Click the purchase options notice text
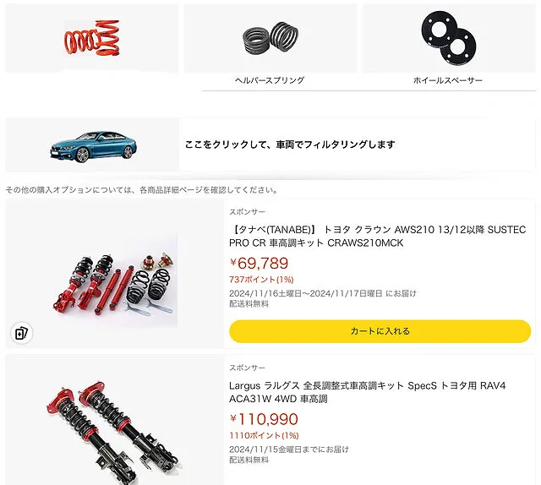541x485 pixels. pyautogui.click(x=141, y=190)
